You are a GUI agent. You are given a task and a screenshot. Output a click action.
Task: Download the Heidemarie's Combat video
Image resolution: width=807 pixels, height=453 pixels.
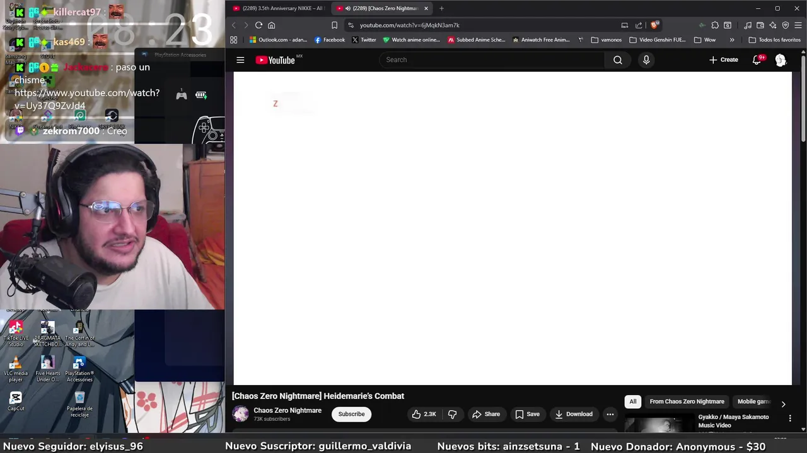pos(574,414)
